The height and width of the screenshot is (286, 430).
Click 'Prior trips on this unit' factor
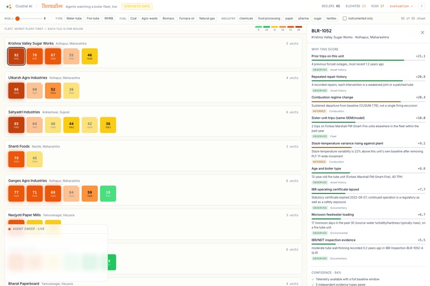328,56
